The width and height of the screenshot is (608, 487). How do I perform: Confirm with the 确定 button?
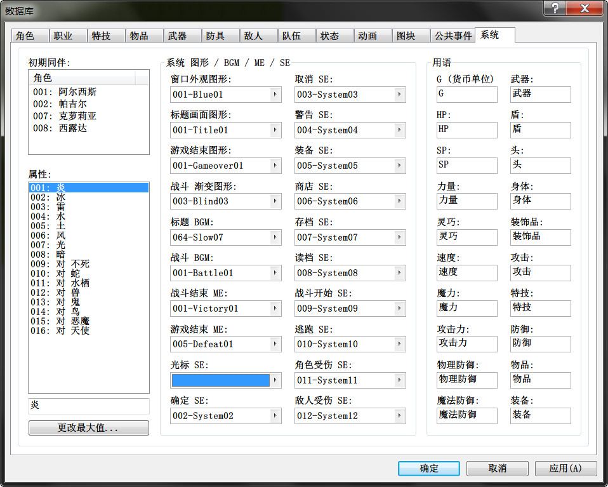pos(429,469)
